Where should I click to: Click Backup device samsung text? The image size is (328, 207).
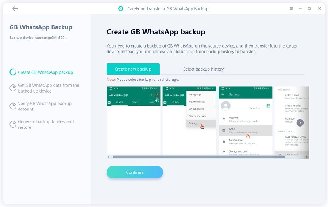[x=38, y=38]
